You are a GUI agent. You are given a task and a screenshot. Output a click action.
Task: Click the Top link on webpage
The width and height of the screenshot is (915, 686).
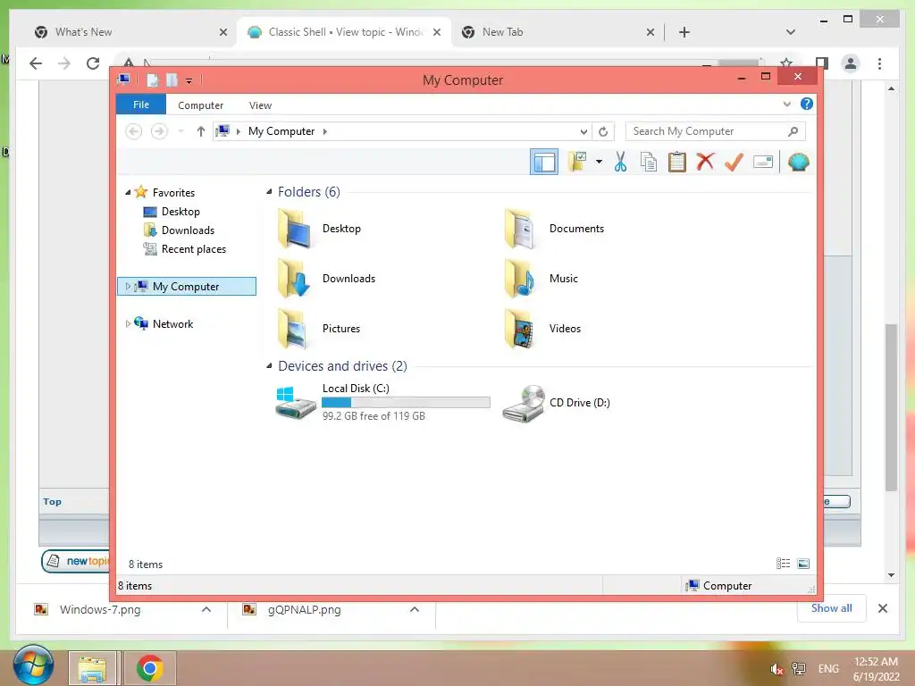coord(52,501)
